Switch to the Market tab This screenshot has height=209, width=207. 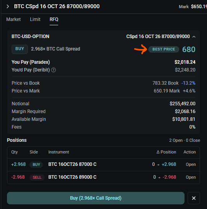click(x=14, y=19)
